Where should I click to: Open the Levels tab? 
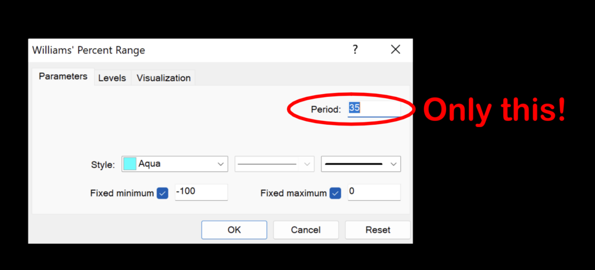(x=112, y=78)
